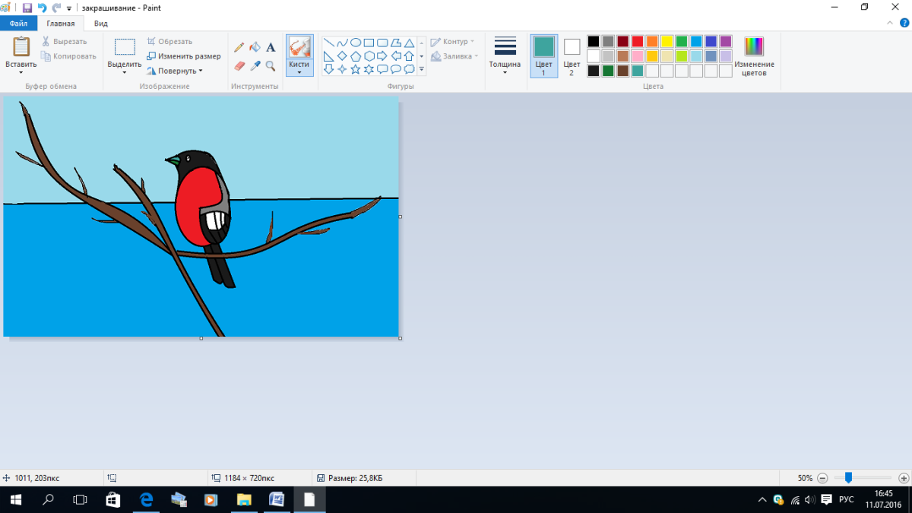Click the Undo arrow in title bar
This screenshot has width=912, height=513.
coord(42,8)
